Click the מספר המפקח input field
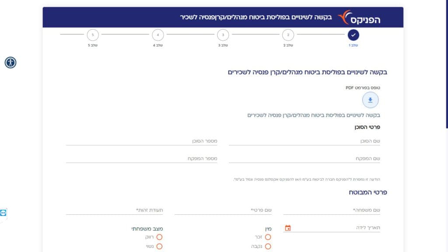Viewport: 448px width, 252px height. [141, 158]
